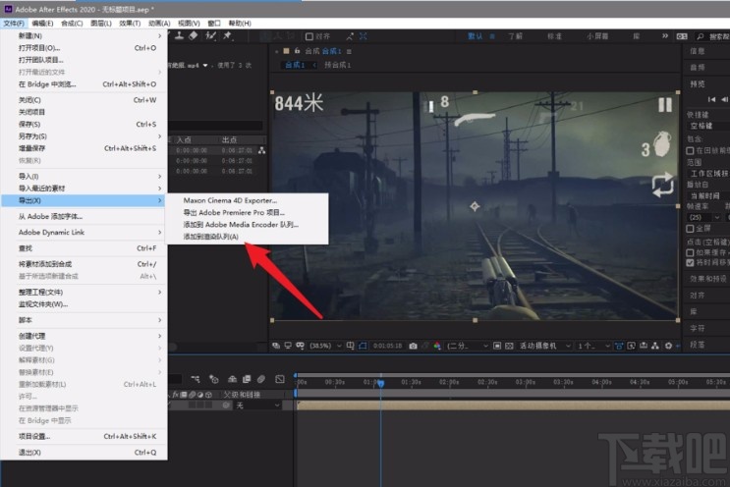730x487 pixels.
Task: Select Maxon Cinema 4D Exporter menu entry
Action: [x=230, y=200]
